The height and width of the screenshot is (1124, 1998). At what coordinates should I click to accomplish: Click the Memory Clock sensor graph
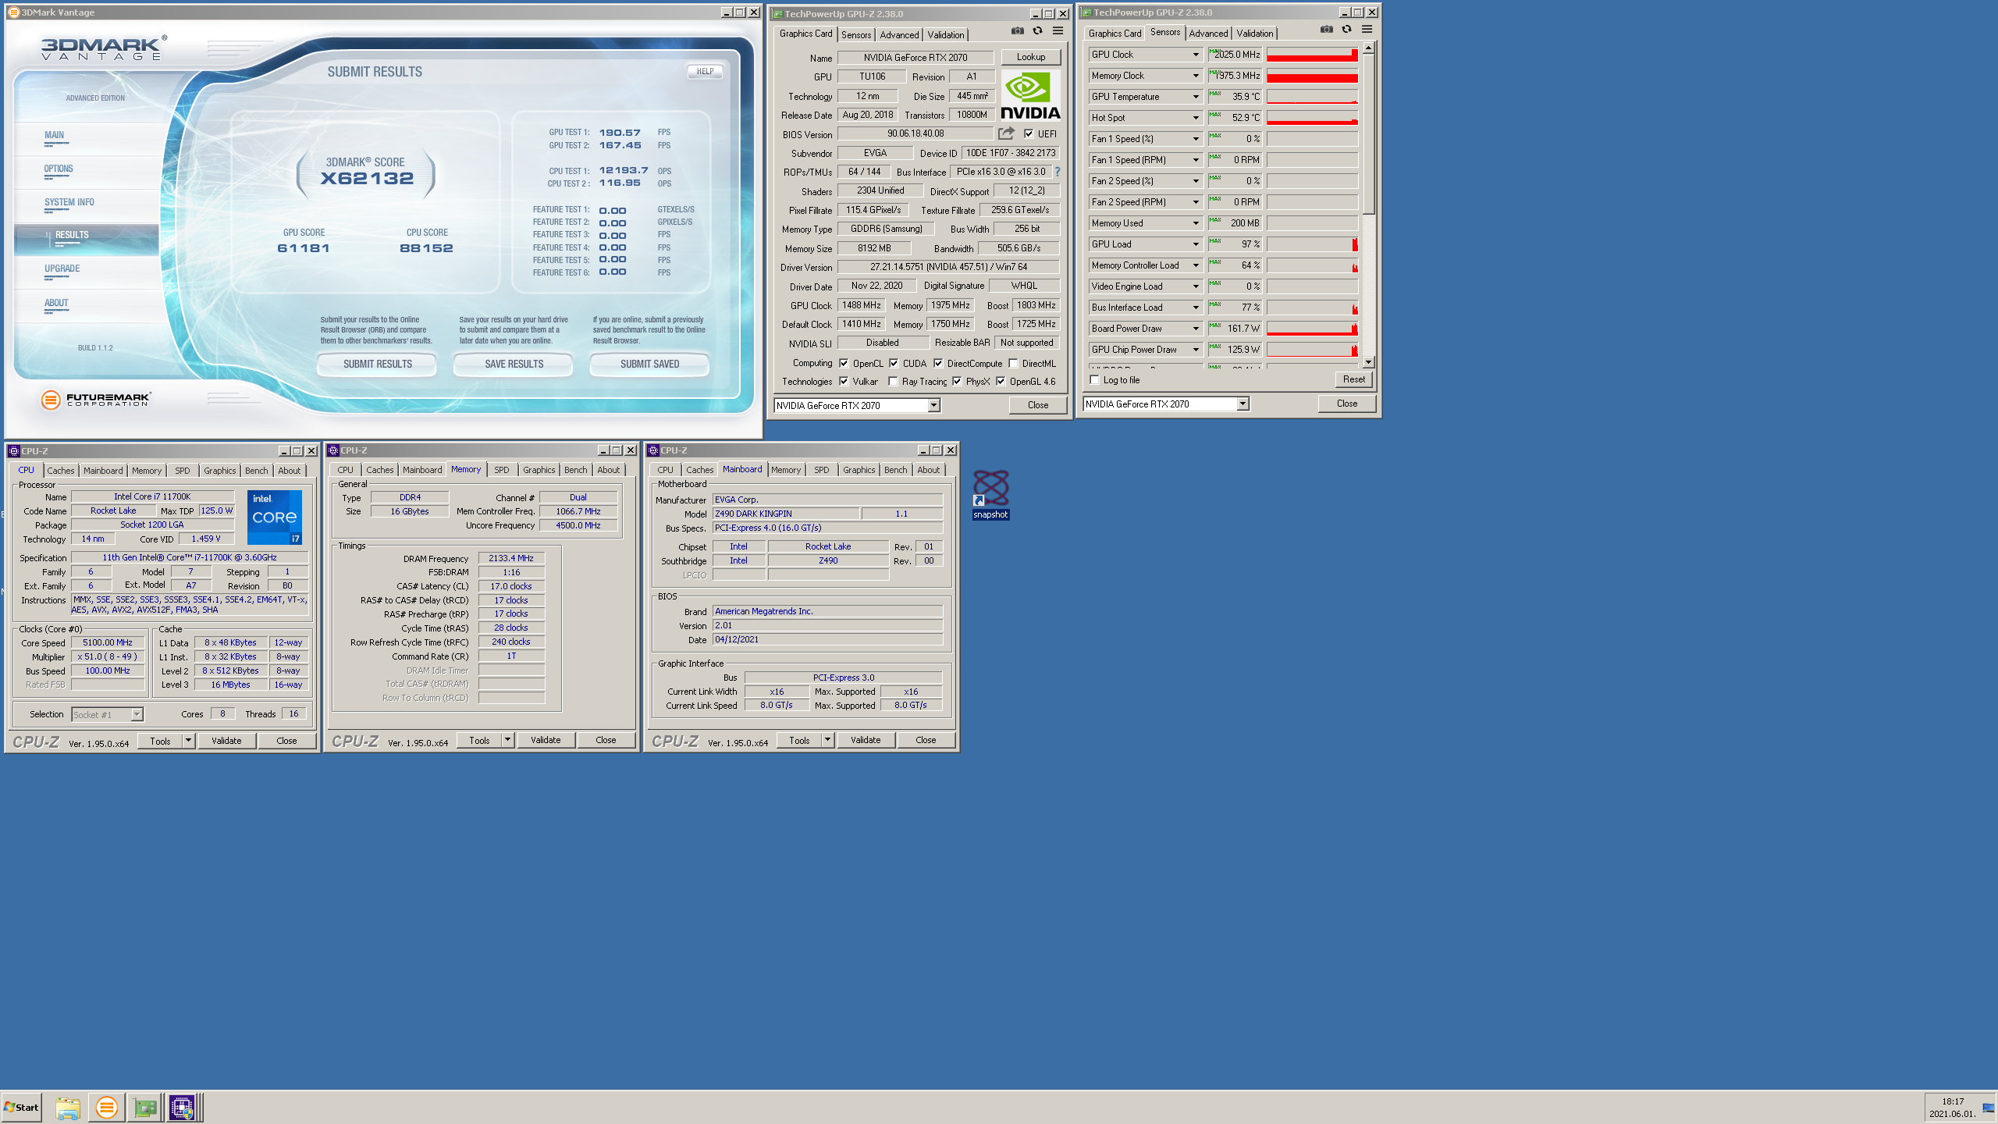click(x=1312, y=76)
